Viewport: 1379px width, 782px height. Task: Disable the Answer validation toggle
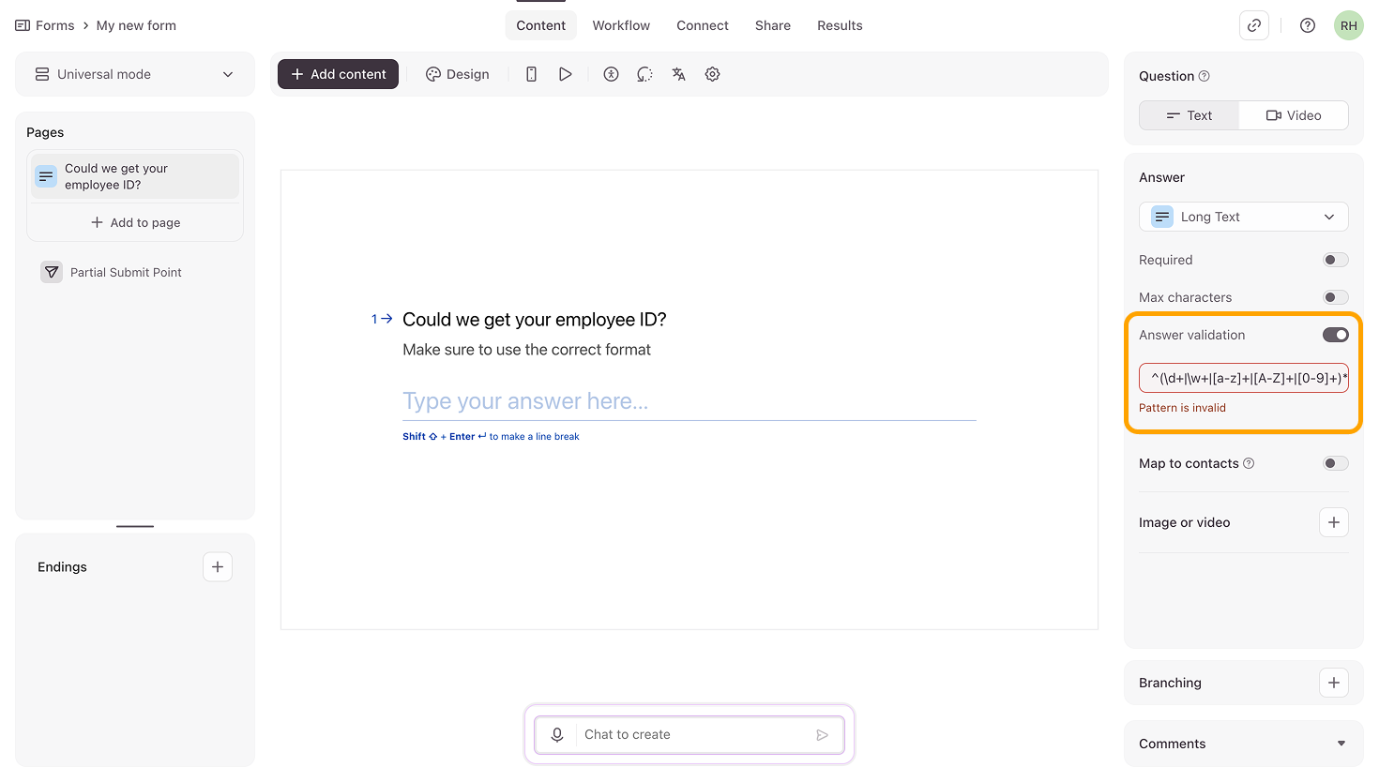(1335, 335)
